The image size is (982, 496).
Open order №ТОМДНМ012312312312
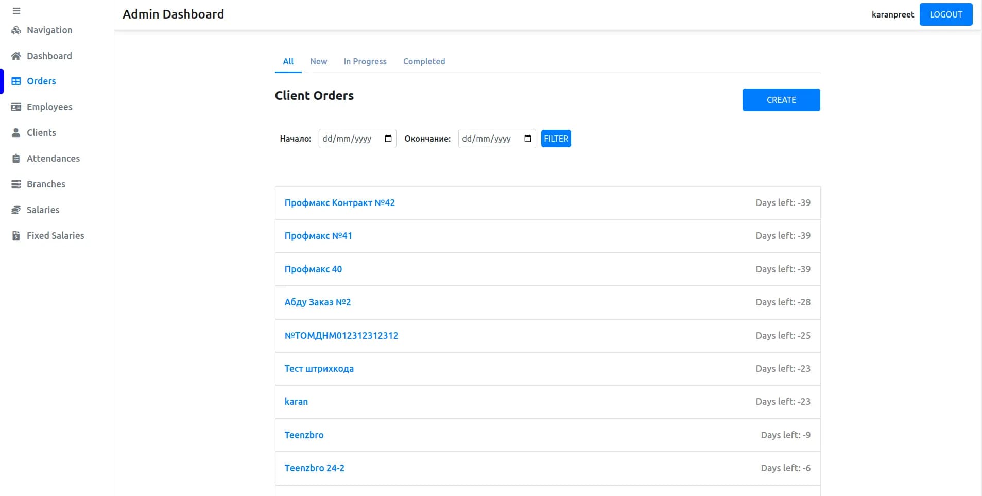341,336
